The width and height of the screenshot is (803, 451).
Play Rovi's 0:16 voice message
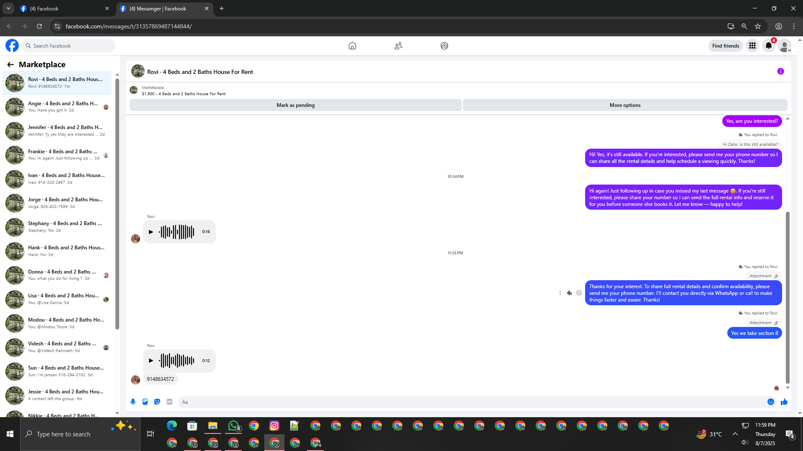pyautogui.click(x=151, y=232)
